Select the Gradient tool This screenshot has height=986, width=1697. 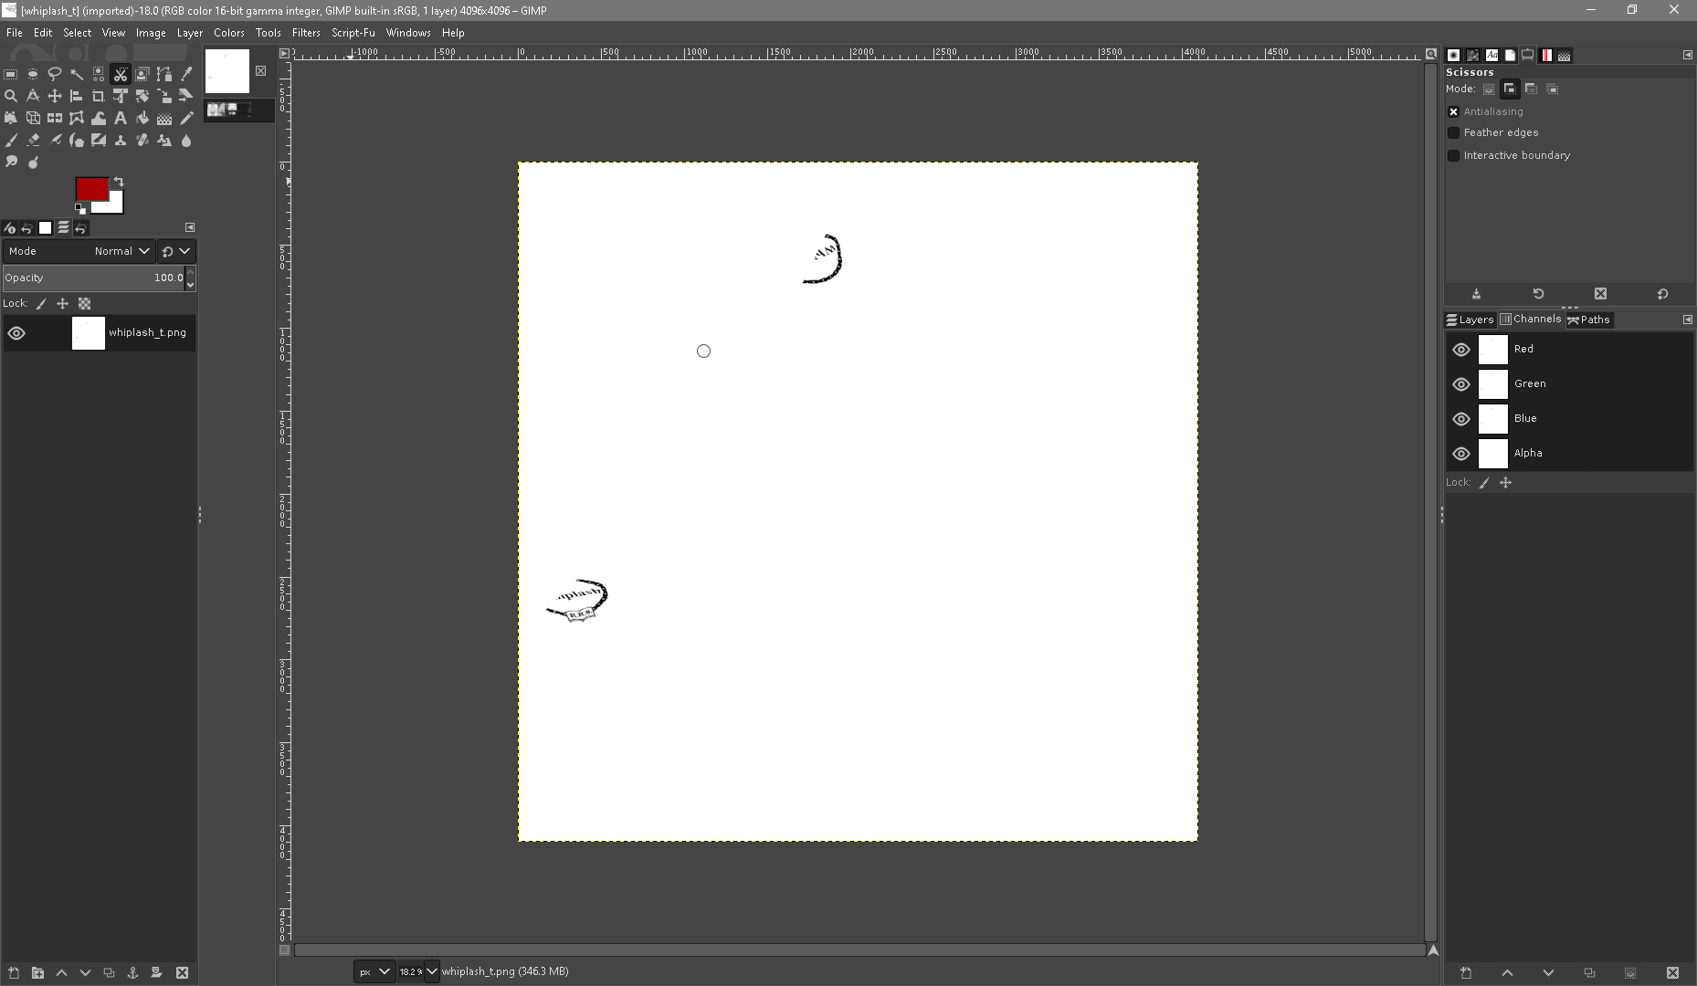pyautogui.click(x=164, y=118)
